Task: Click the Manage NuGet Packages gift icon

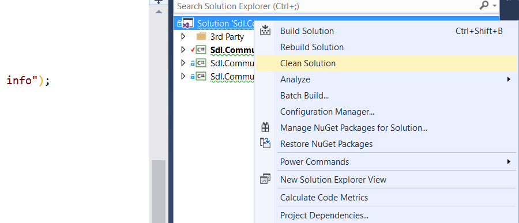Action: coord(265,127)
